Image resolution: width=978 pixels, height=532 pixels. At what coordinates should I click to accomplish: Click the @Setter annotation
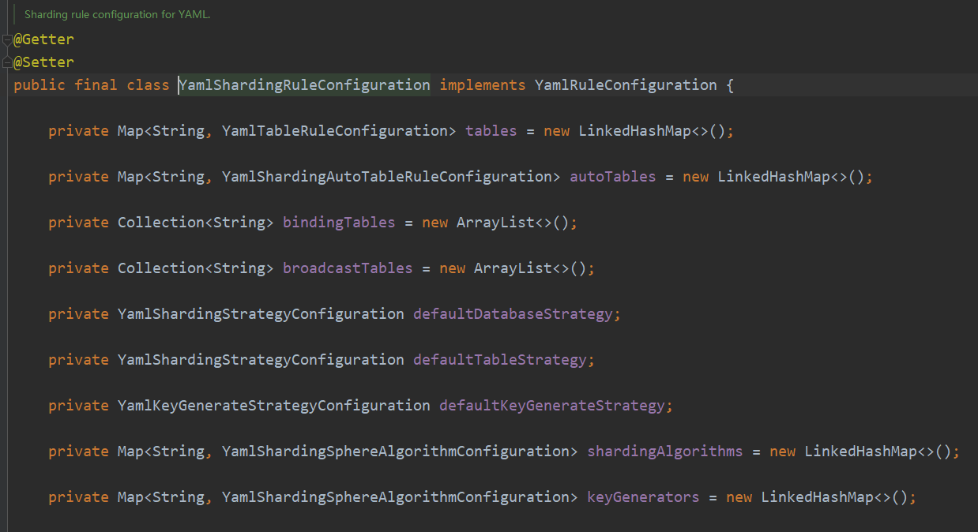pyautogui.click(x=43, y=62)
